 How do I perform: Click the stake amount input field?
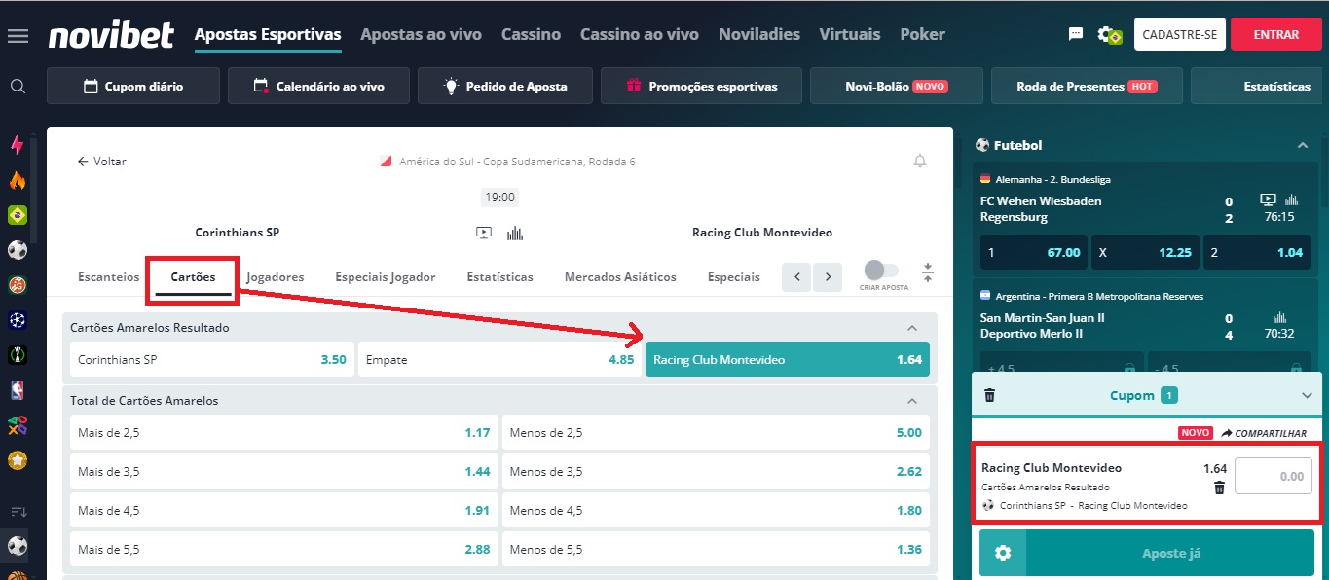tap(1274, 477)
